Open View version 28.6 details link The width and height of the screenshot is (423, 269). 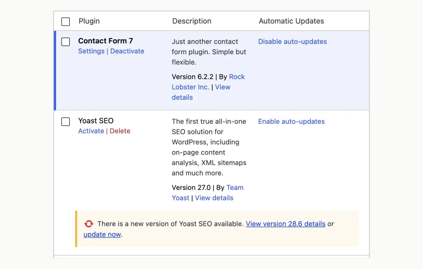tap(285, 224)
